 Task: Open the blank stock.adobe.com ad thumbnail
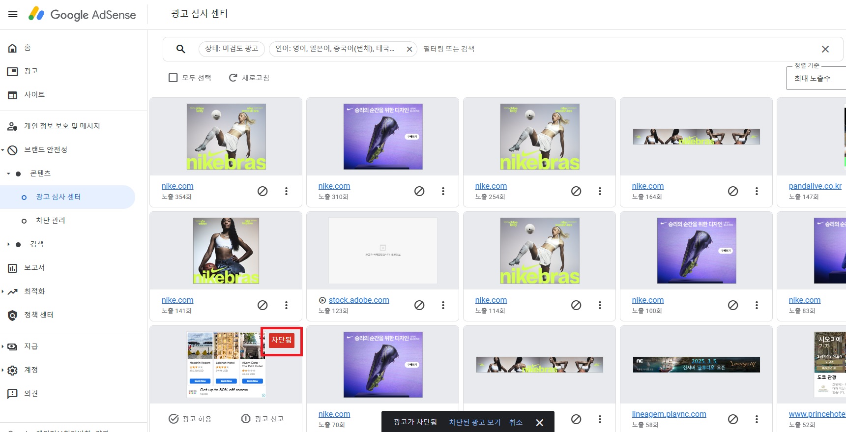pyautogui.click(x=382, y=251)
